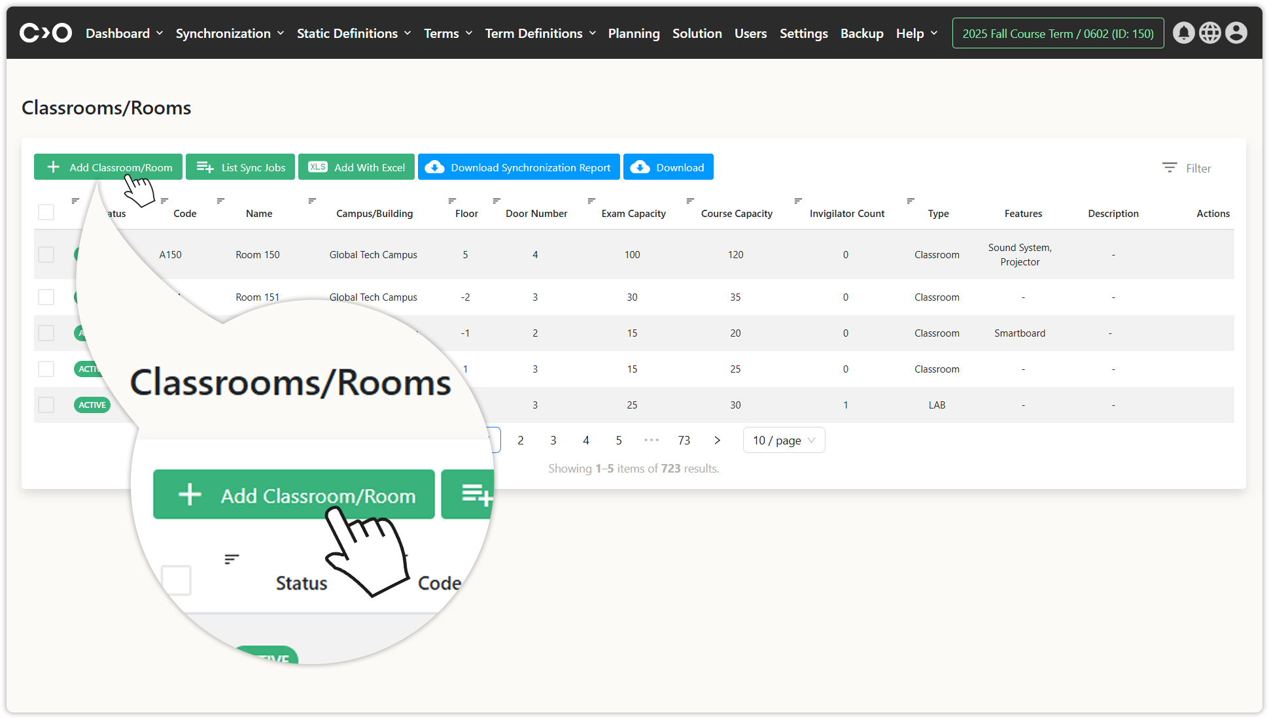Expand the Static Definitions menu
The image size is (1269, 719).
pyautogui.click(x=354, y=33)
